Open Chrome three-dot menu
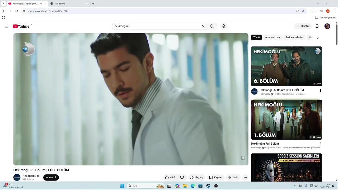The height and width of the screenshot is (190, 338). click(x=334, y=11)
